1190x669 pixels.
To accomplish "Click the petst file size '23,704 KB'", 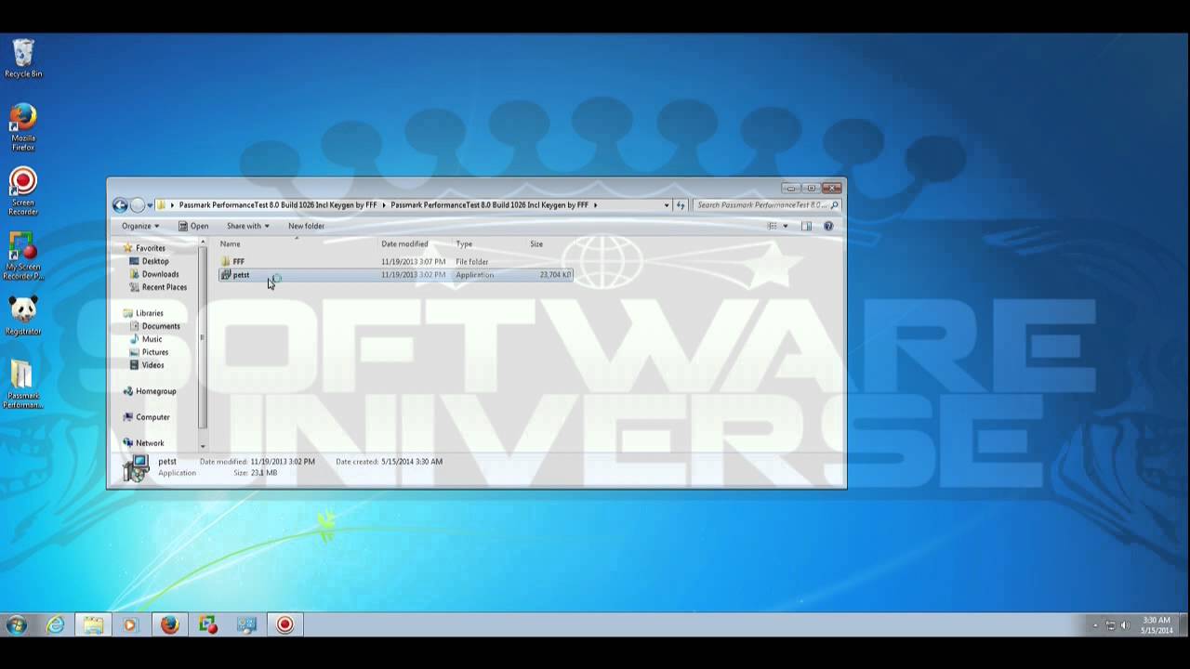I will (555, 275).
